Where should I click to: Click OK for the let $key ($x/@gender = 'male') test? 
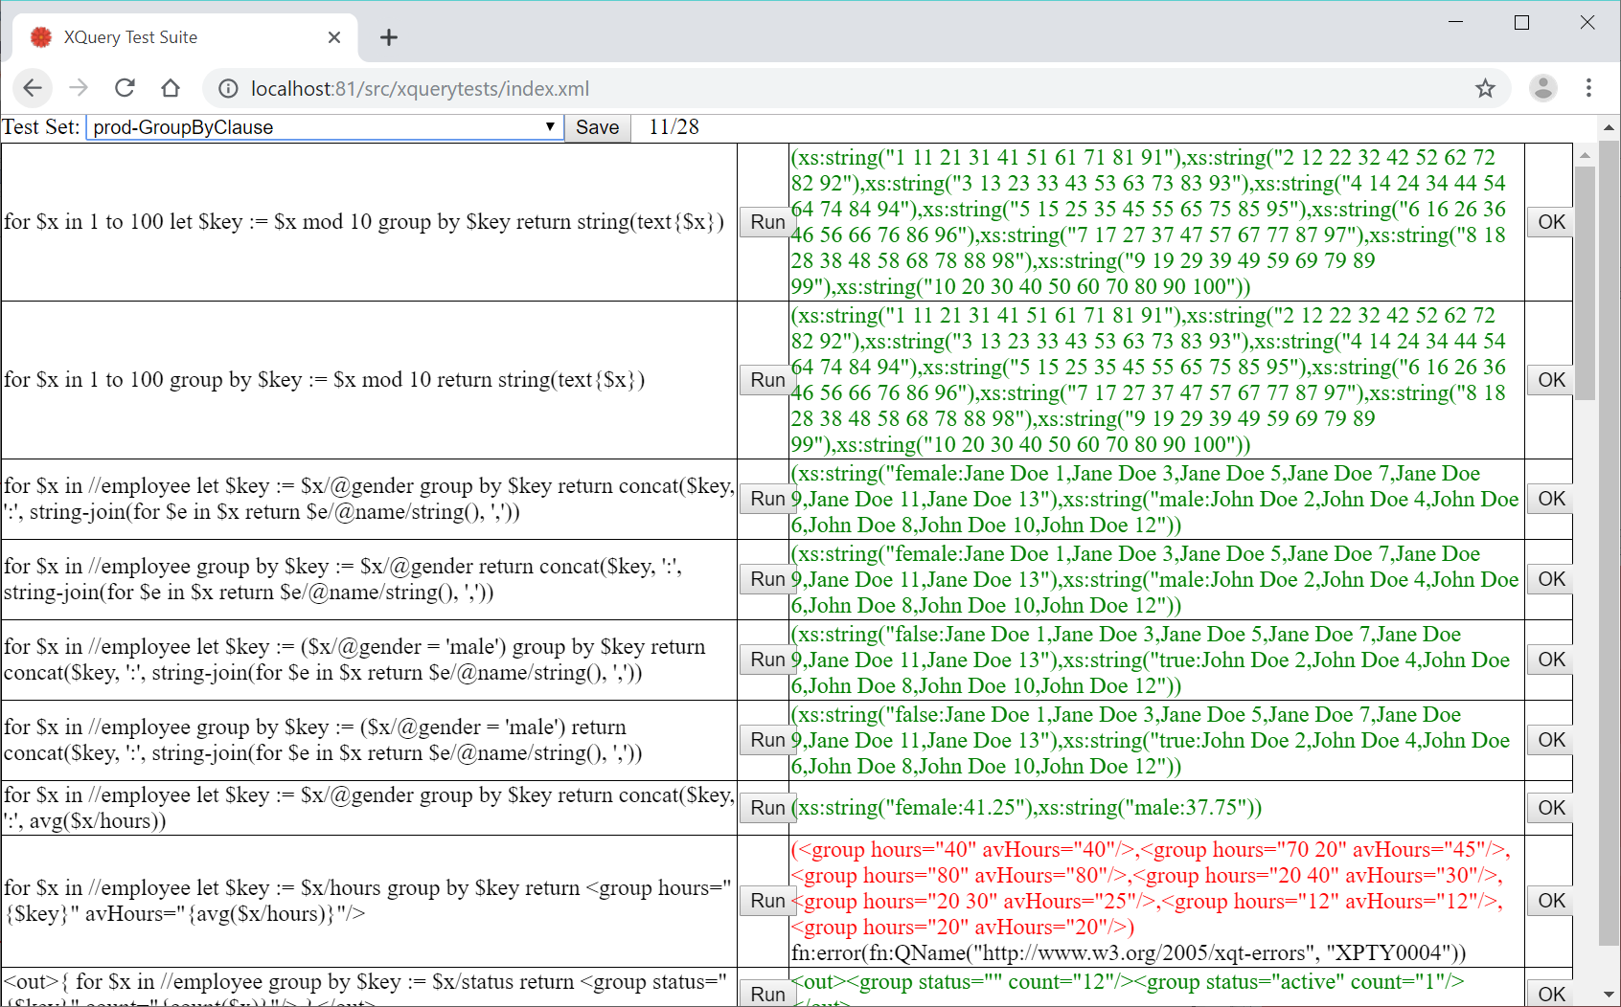click(1550, 660)
